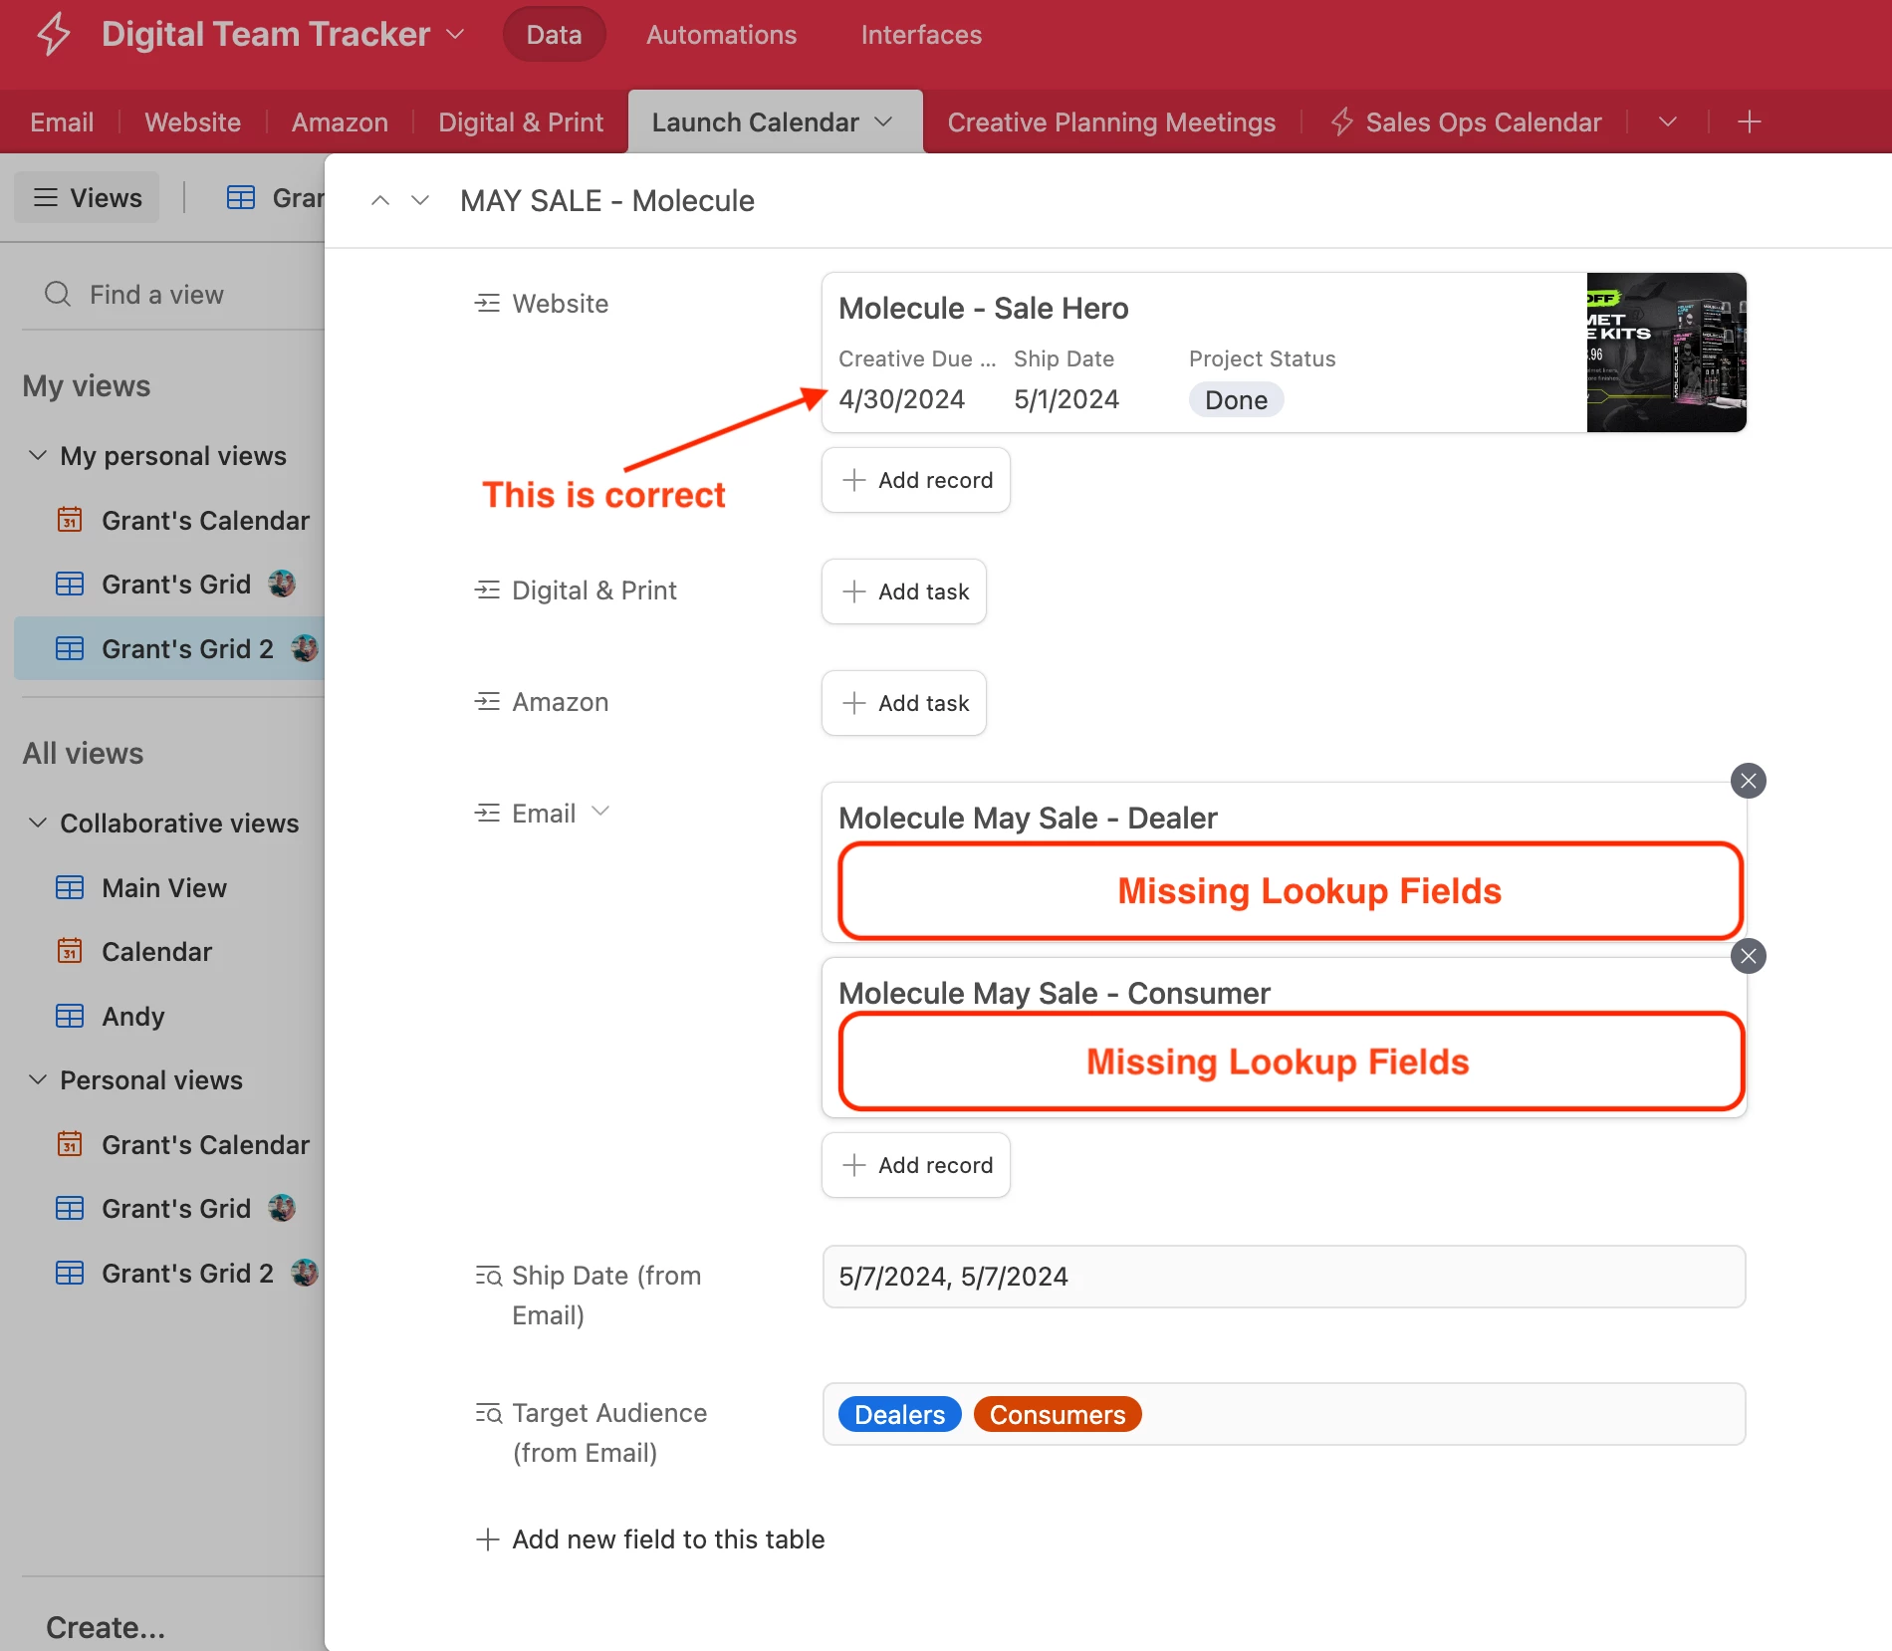Expand the hidden tables list chevron
The width and height of the screenshot is (1892, 1651).
[x=1668, y=121]
